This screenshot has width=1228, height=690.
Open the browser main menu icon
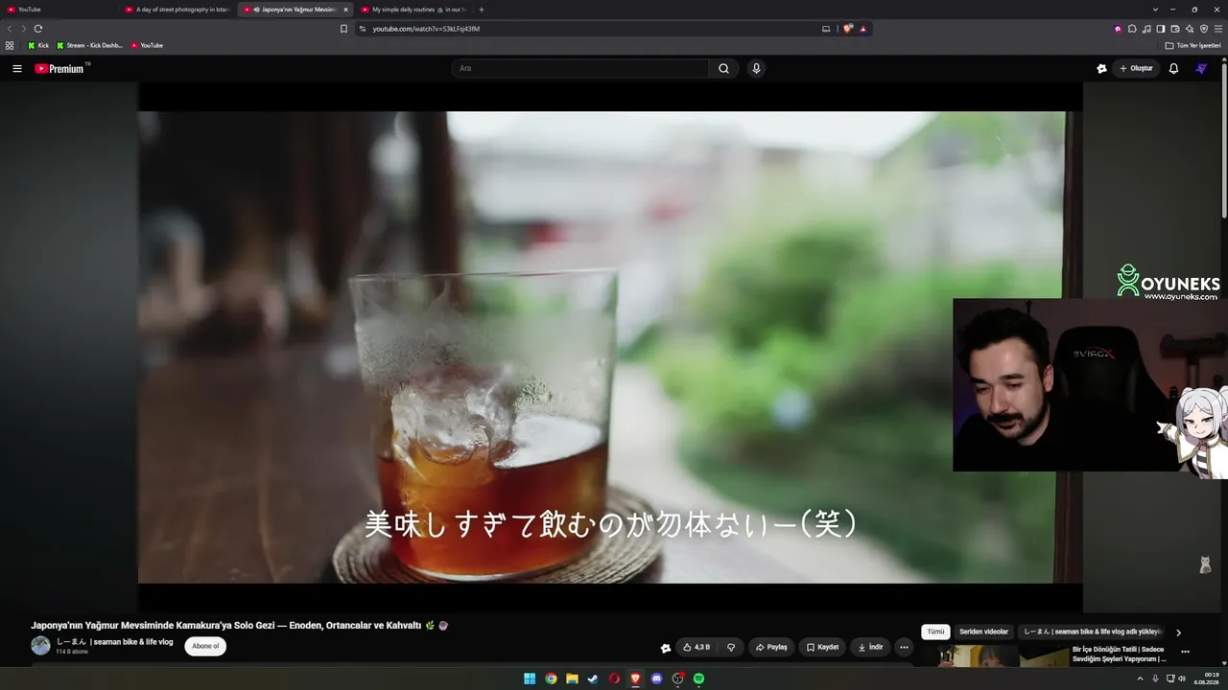point(1218,29)
